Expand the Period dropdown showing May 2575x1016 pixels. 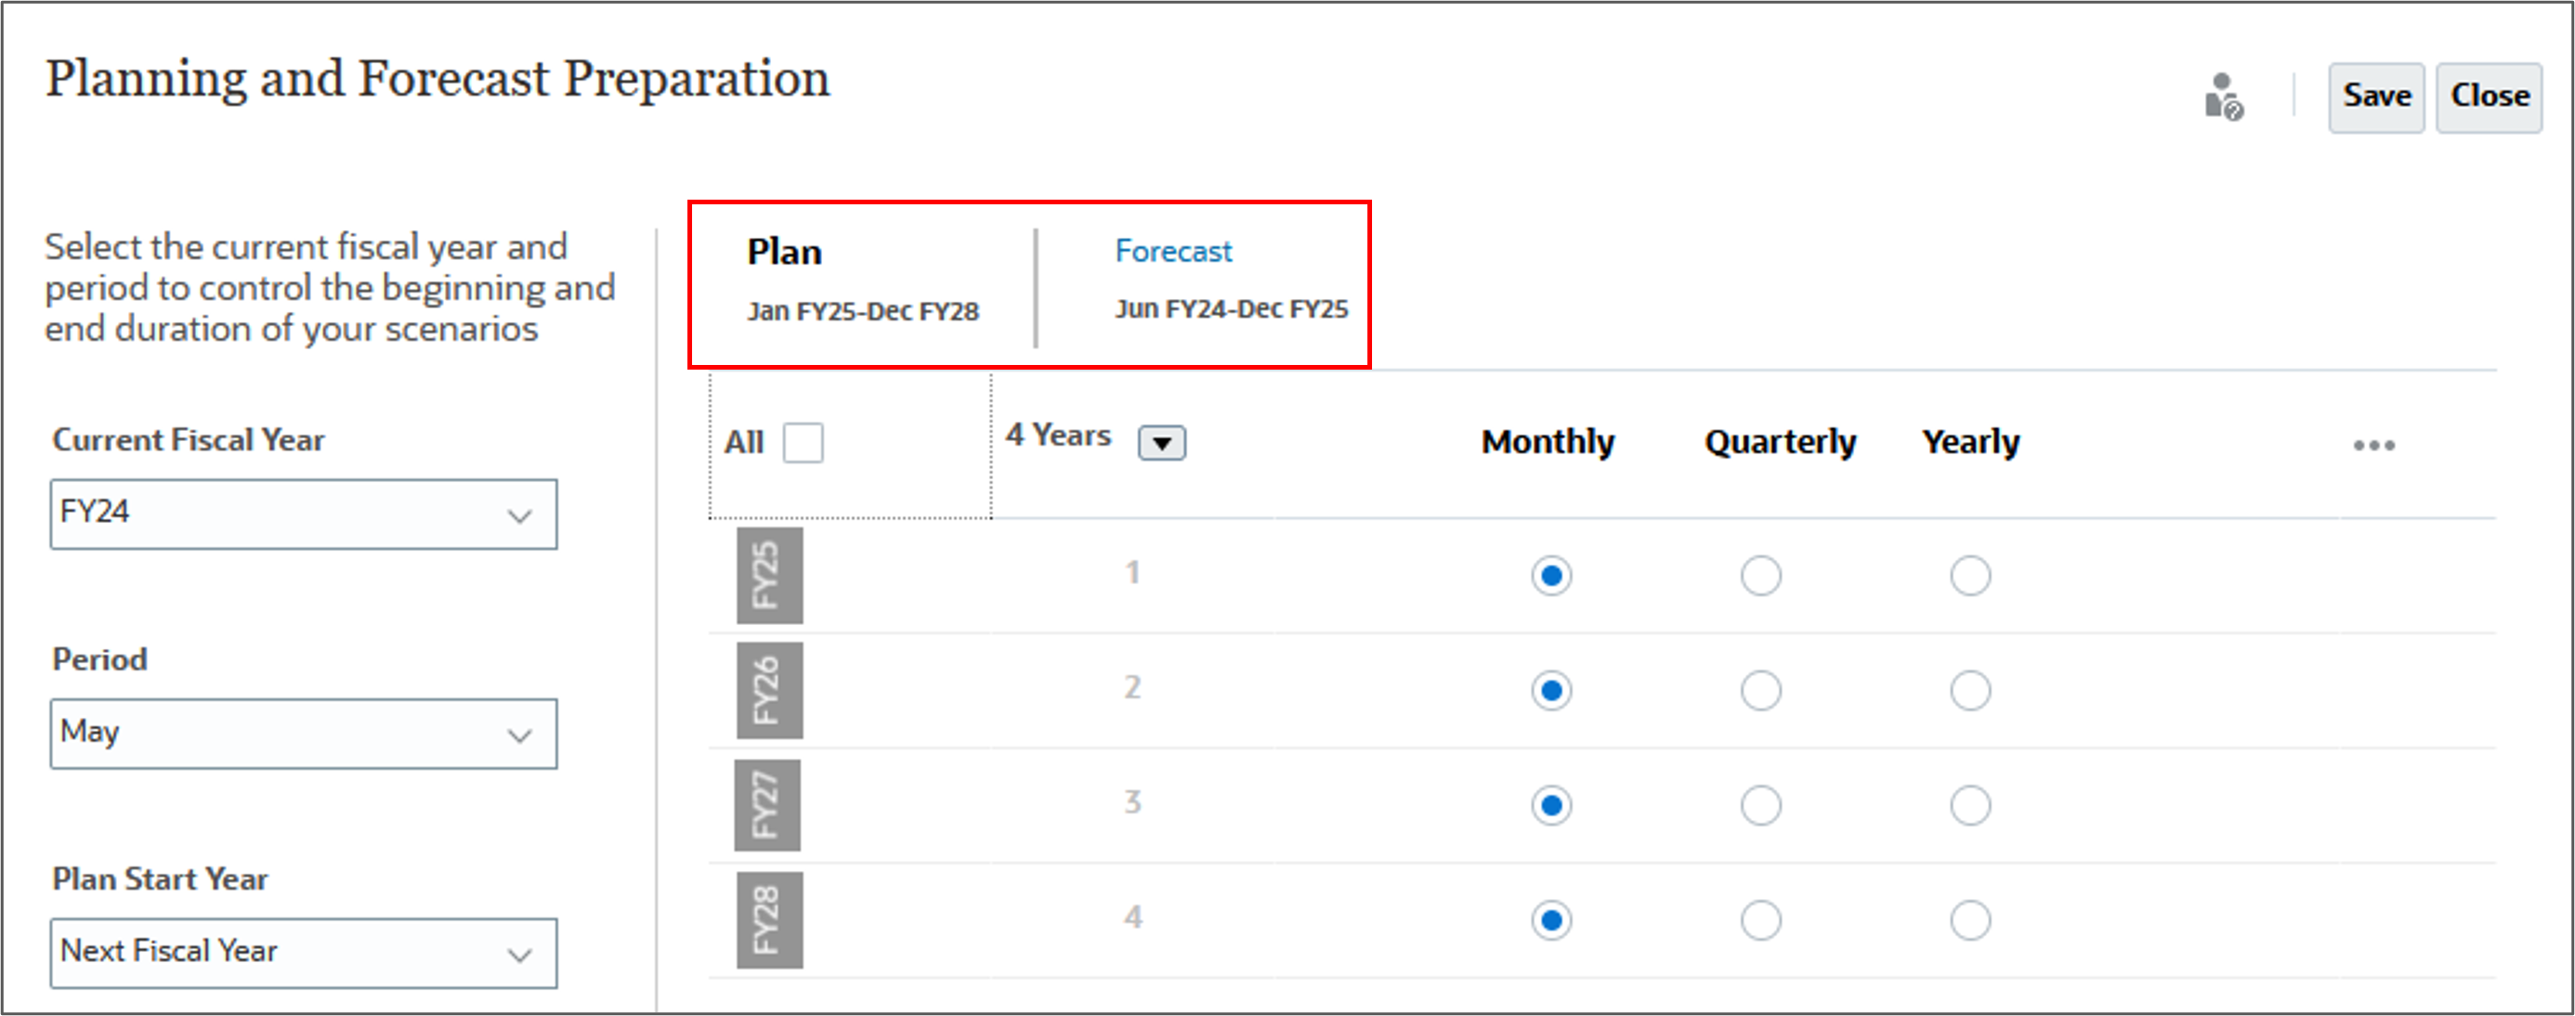pos(304,734)
